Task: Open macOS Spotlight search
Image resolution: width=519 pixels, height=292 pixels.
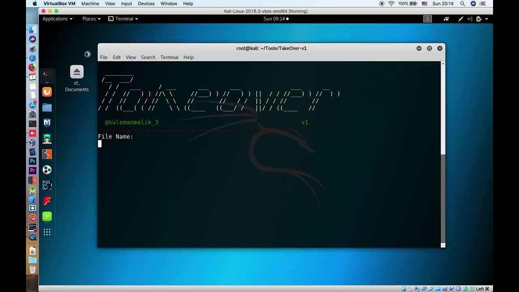Action: (463, 4)
